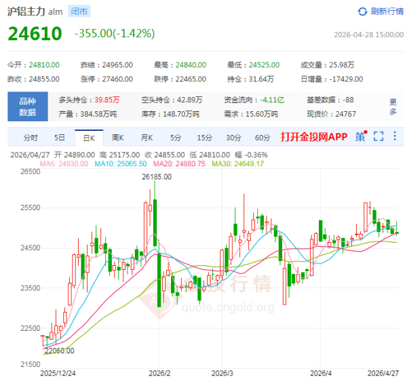This screenshot has width=407, height=377.
Task: Click the current price 24610
Action: click(35, 34)
